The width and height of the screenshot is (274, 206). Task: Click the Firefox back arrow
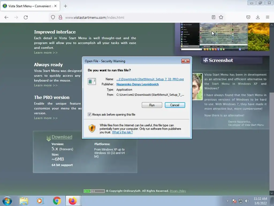tap(6, 17)
